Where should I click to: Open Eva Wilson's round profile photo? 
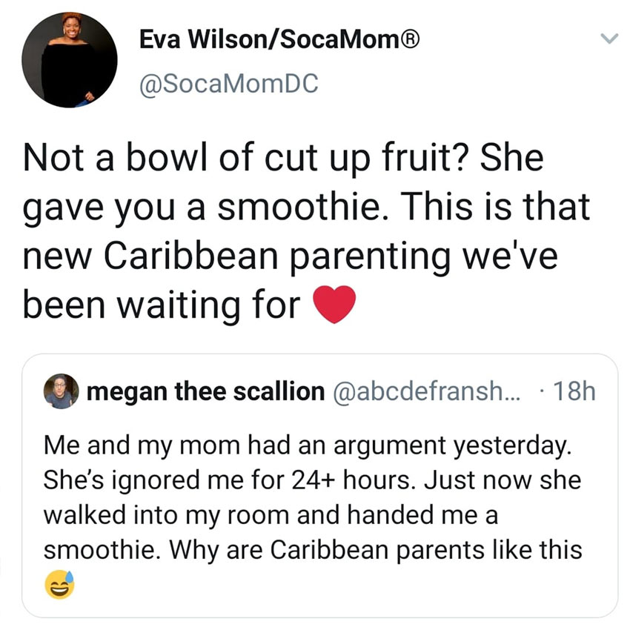point(70,60)
